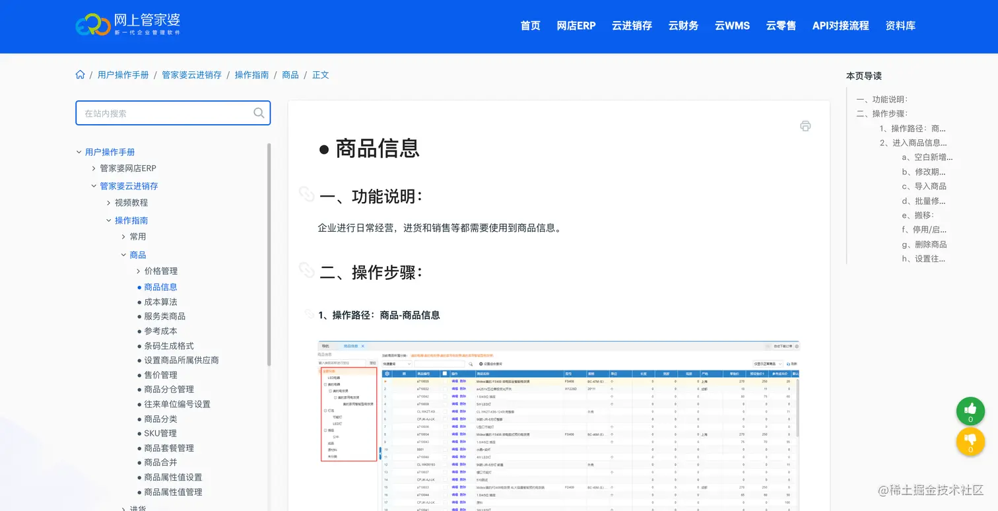The image size is (998, 511).
Task: Click the sidebar tree vertical scrollbar
Action: tap(269, 254)
